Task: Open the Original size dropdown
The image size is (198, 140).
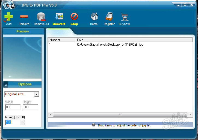Action: pyautogui.click(x=37, y=94)
